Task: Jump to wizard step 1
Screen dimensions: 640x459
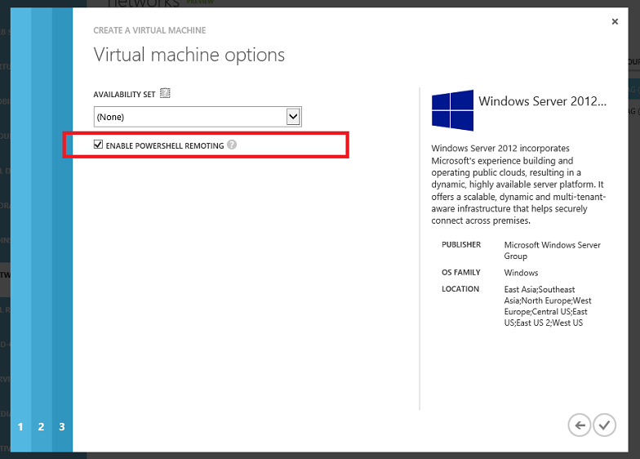Action: [20, 426]
